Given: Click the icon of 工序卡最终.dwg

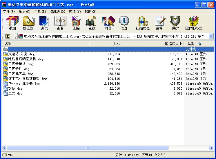Looking at the screenshot, I should (6, 64).
